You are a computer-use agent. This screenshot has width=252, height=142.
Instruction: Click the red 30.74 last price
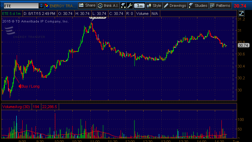[x=240, y=6]
